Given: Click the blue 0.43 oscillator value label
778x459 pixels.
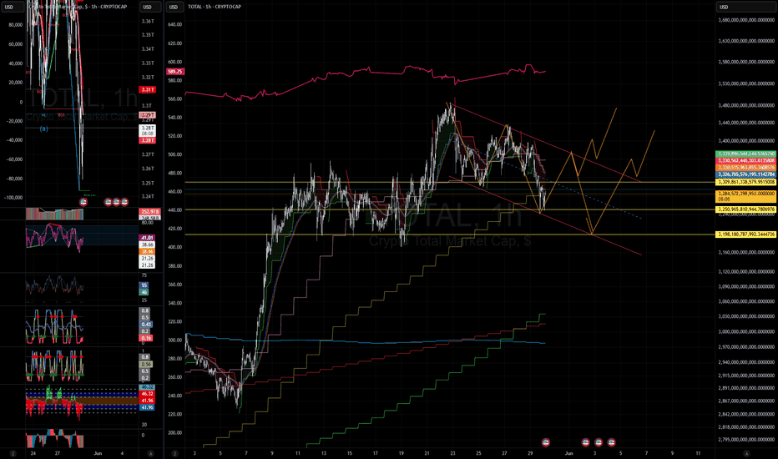Looking at the screenshot, I should (x=145, y=324).
